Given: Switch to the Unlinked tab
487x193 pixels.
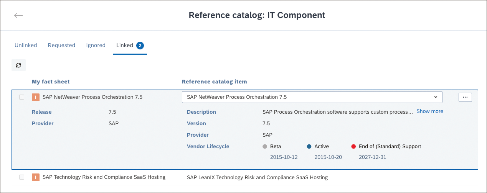Looking at the screenshot, I should 26,45.
